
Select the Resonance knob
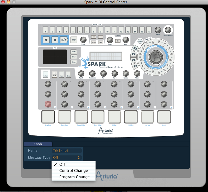click(92, 73)
